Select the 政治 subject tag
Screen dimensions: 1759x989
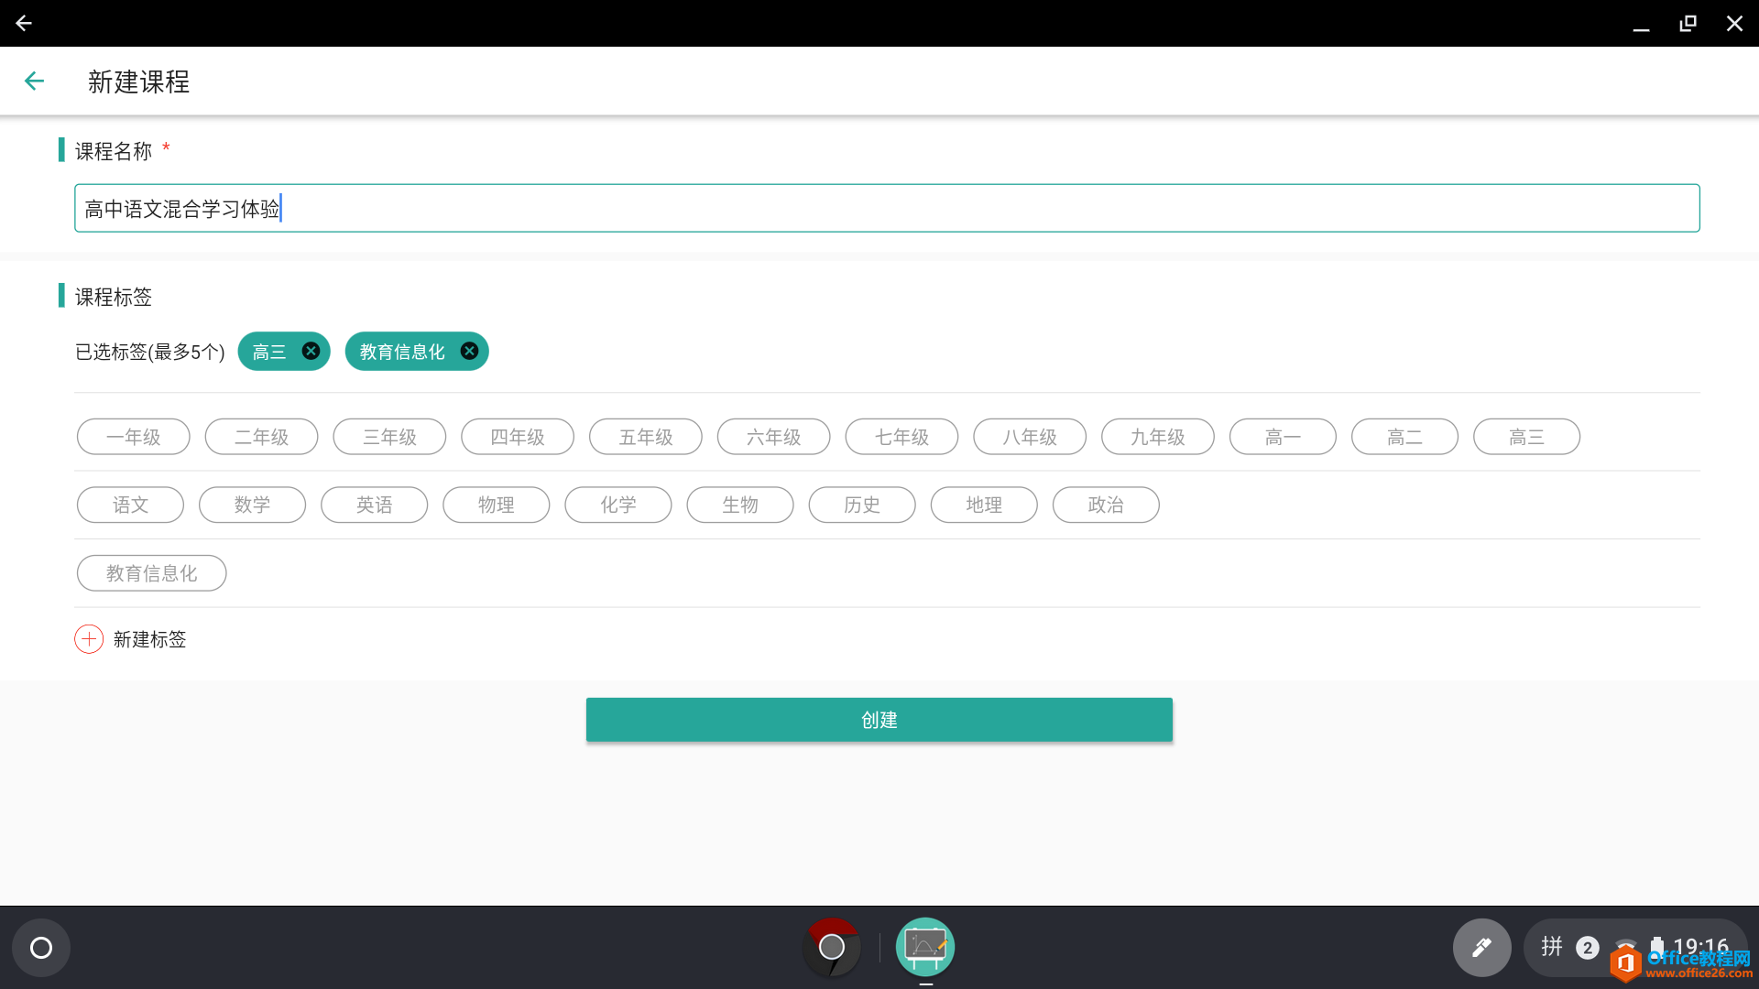click(x=1106, y=505)
